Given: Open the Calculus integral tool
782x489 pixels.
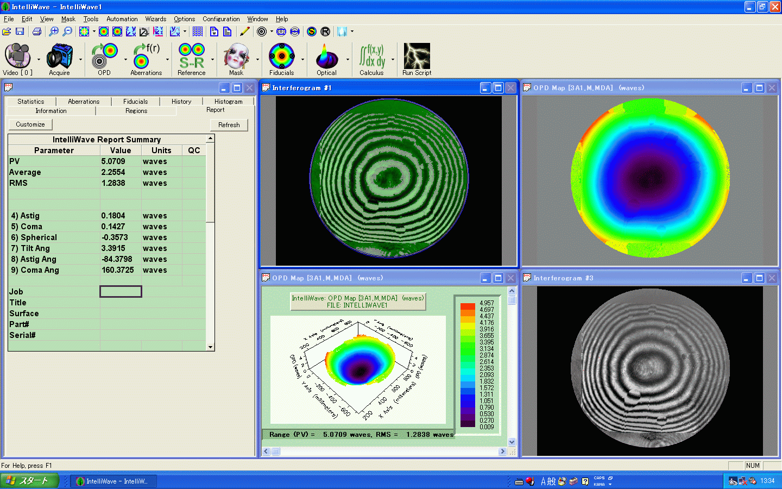Looking at the screenshot, I should pyautogui.click(x=371, y=59).
